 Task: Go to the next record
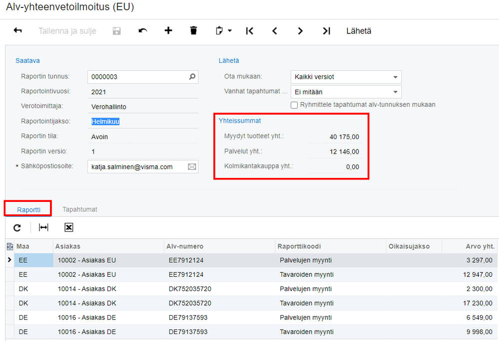pyautogui.click(x=300, y=31)
